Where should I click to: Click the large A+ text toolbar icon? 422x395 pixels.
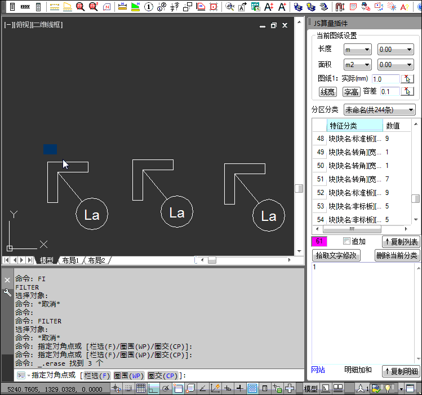(x=282, y=7)
